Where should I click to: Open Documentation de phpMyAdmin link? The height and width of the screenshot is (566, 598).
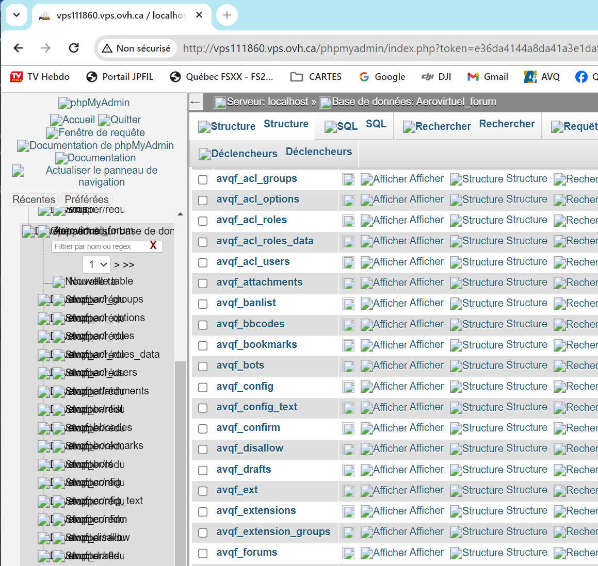point(95,145)
